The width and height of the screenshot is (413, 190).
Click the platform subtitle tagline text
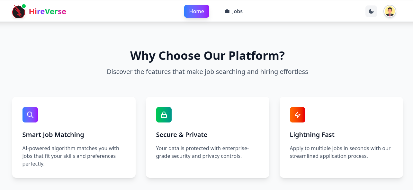(x=207, y=72)
